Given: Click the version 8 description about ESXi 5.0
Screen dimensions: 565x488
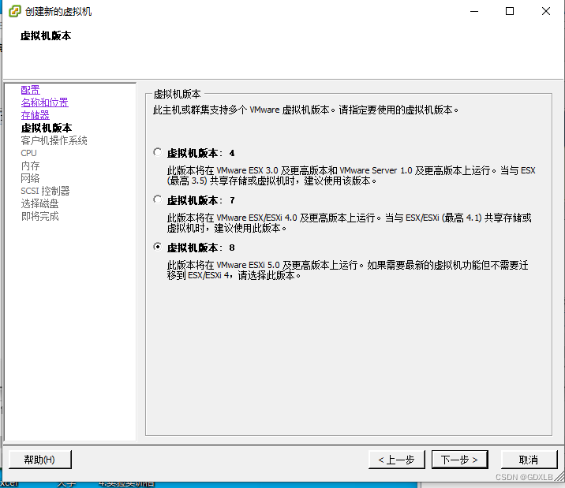Looking at the screenshot, I should (348, 270).
